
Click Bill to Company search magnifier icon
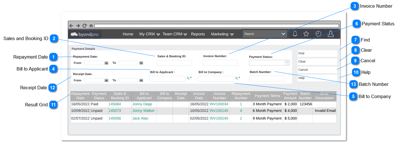coord(236,78)
